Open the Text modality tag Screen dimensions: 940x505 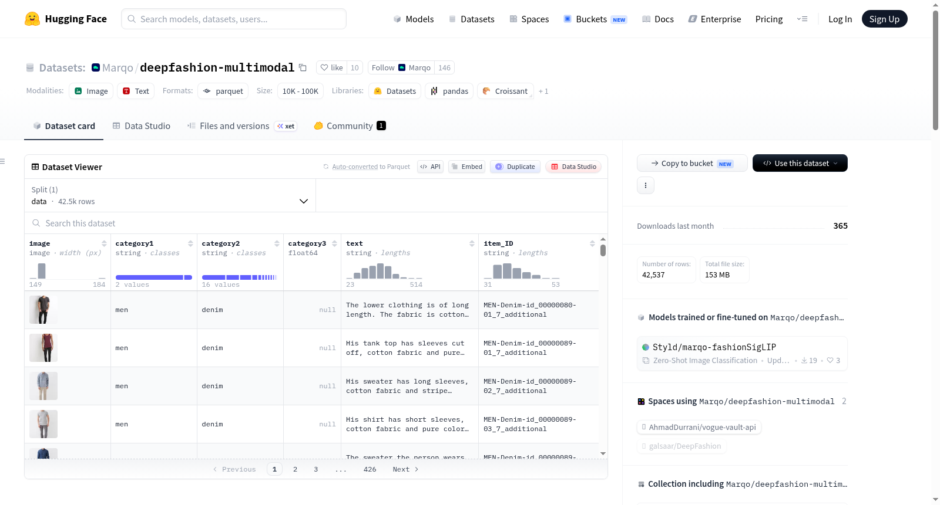click(136, 91)
